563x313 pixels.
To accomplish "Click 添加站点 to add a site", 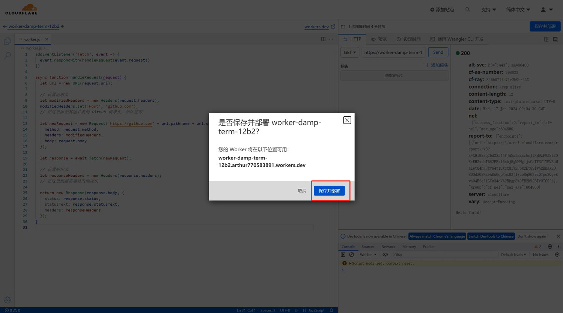I will [442, 9].
